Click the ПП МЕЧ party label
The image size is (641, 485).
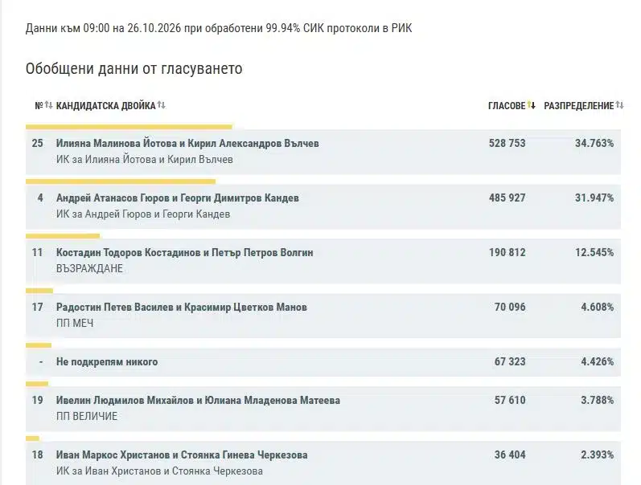75,324
